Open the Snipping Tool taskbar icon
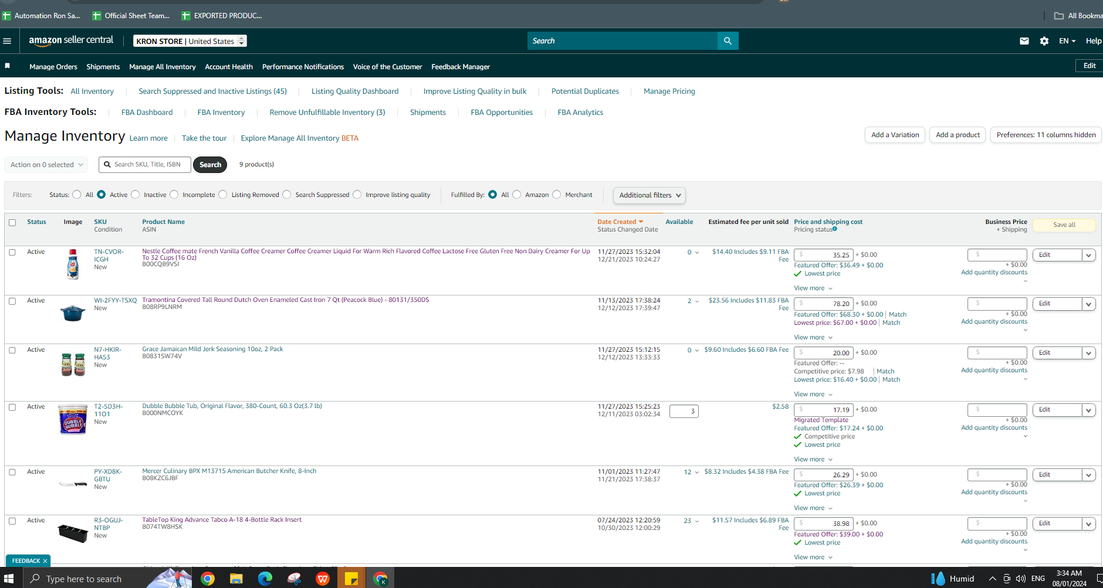The width and height of the screenshot is (1103, 588). pyautogui.click(x=293, y=579)
